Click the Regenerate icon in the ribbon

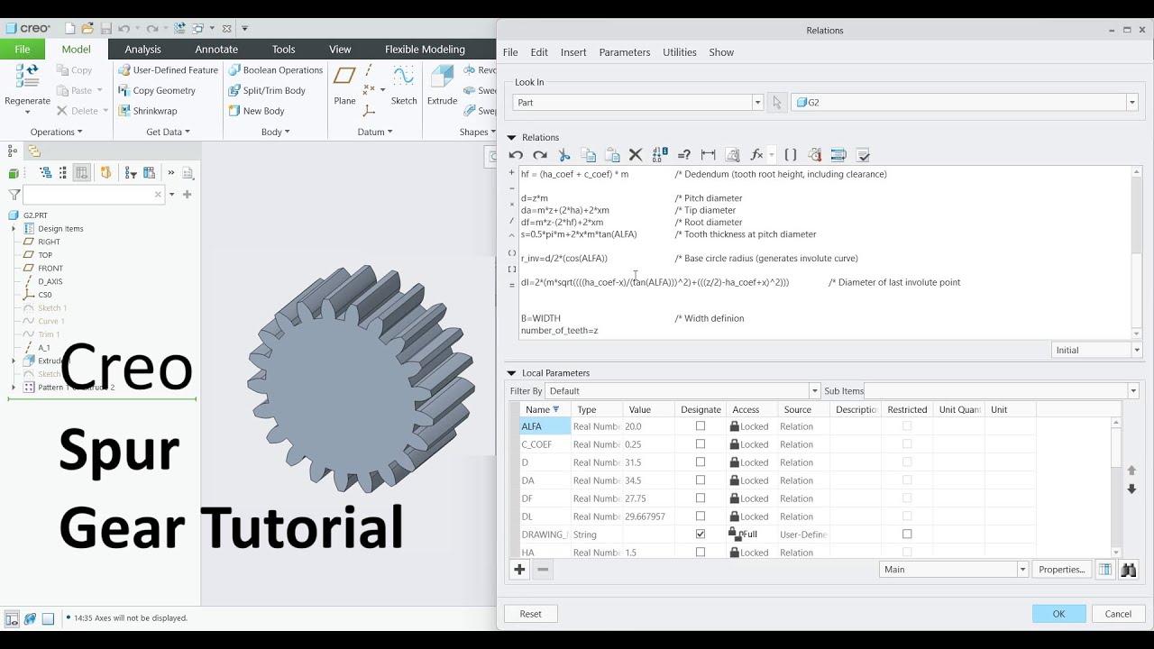click(x=27, y=79)
